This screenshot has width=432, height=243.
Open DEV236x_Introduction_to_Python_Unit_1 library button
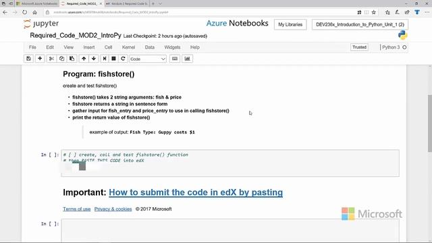pos(360,24)
